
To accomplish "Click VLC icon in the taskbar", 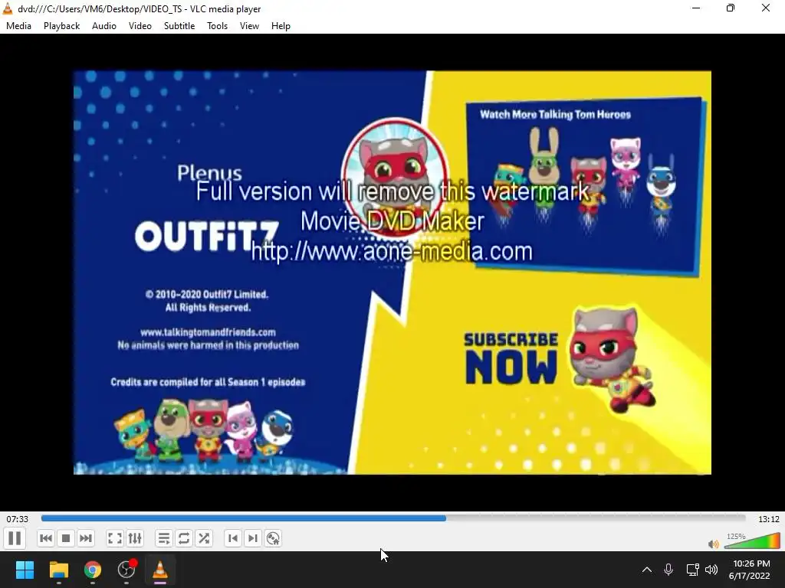I will click(x=160, y=570).
